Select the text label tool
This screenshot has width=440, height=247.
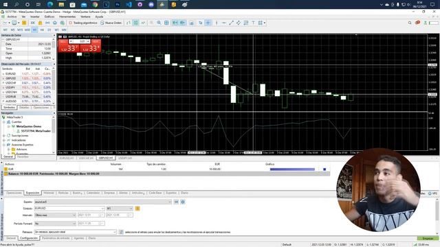pos(253,23)
